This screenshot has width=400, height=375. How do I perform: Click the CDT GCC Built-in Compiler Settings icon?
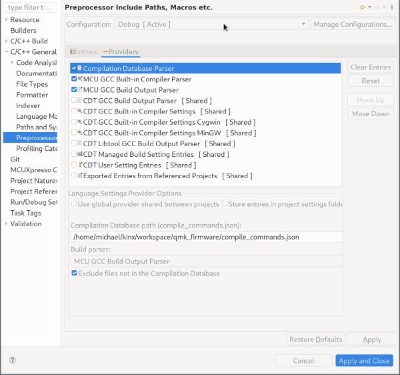79,111
